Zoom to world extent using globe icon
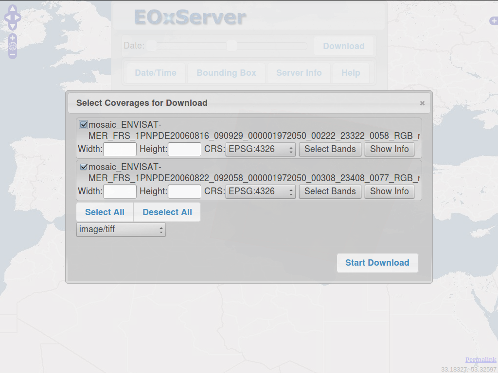 click(12, 46)
